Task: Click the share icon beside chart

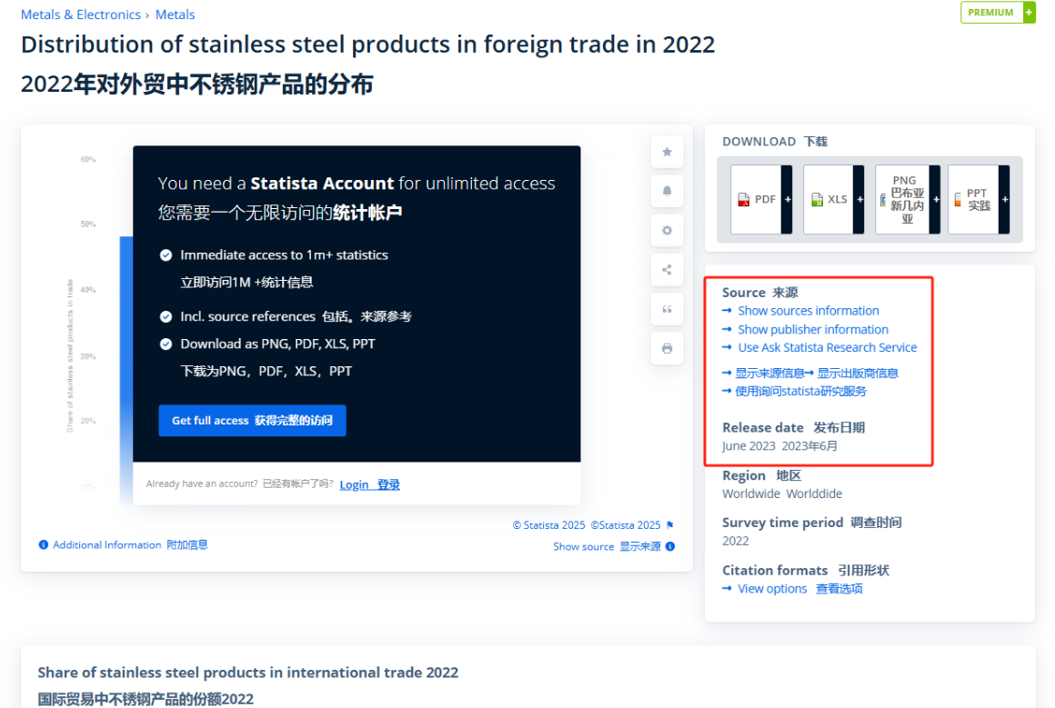Action: (x=667, y=270)
